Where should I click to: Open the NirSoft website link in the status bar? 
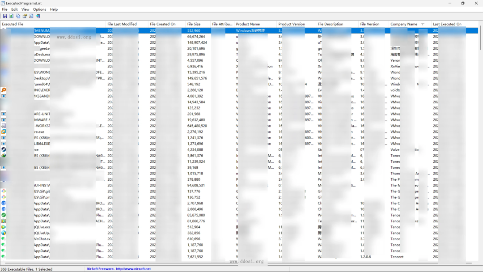(133, 269)
